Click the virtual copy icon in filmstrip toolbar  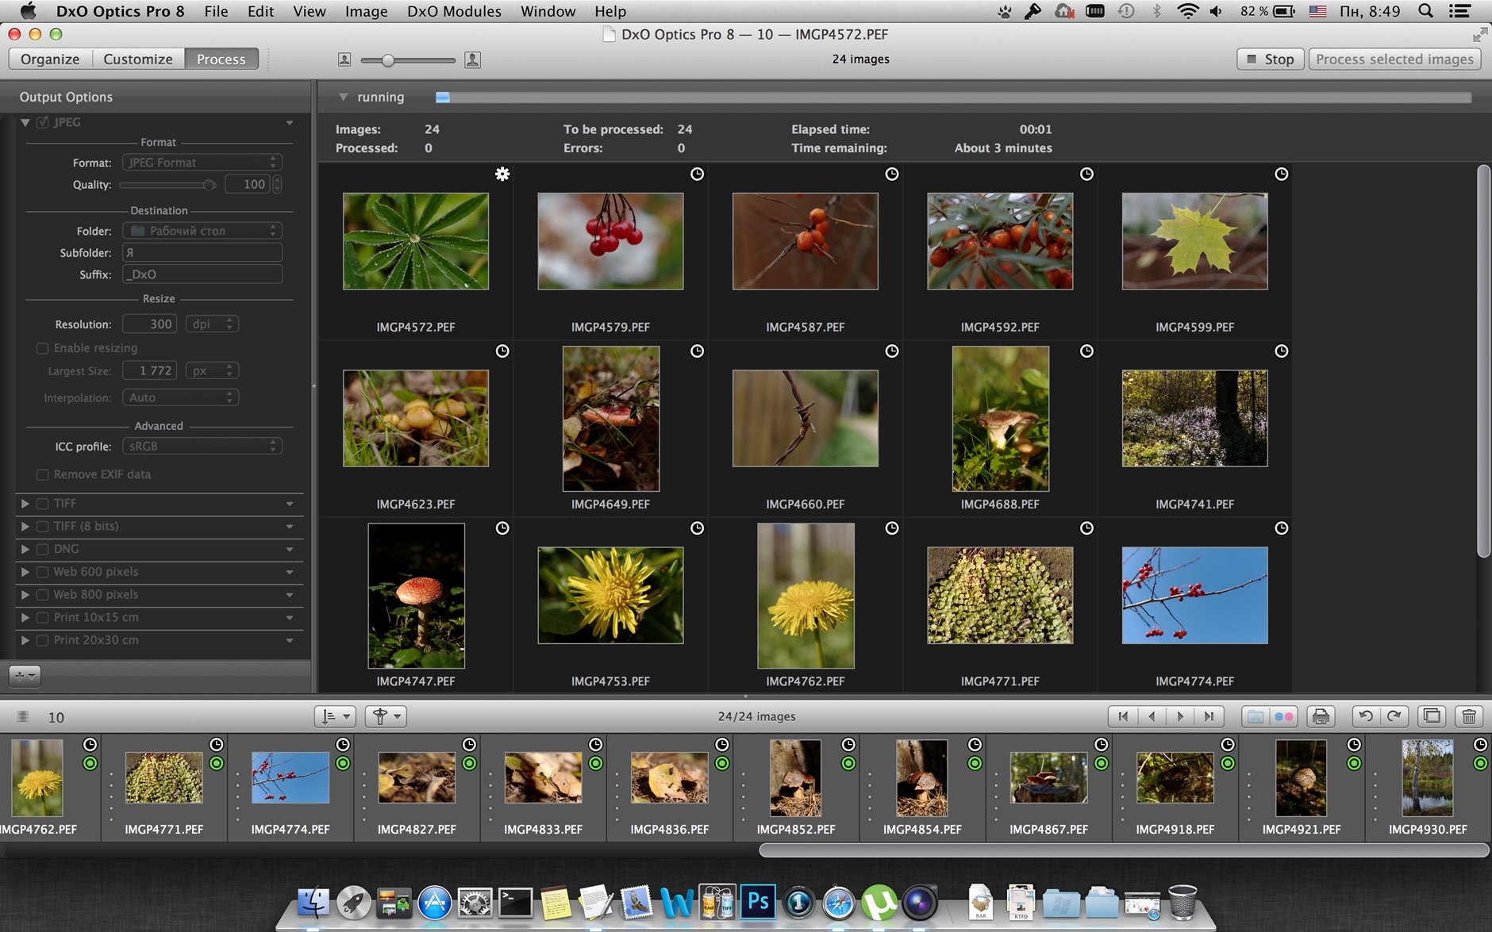(x=1432, y=716)
